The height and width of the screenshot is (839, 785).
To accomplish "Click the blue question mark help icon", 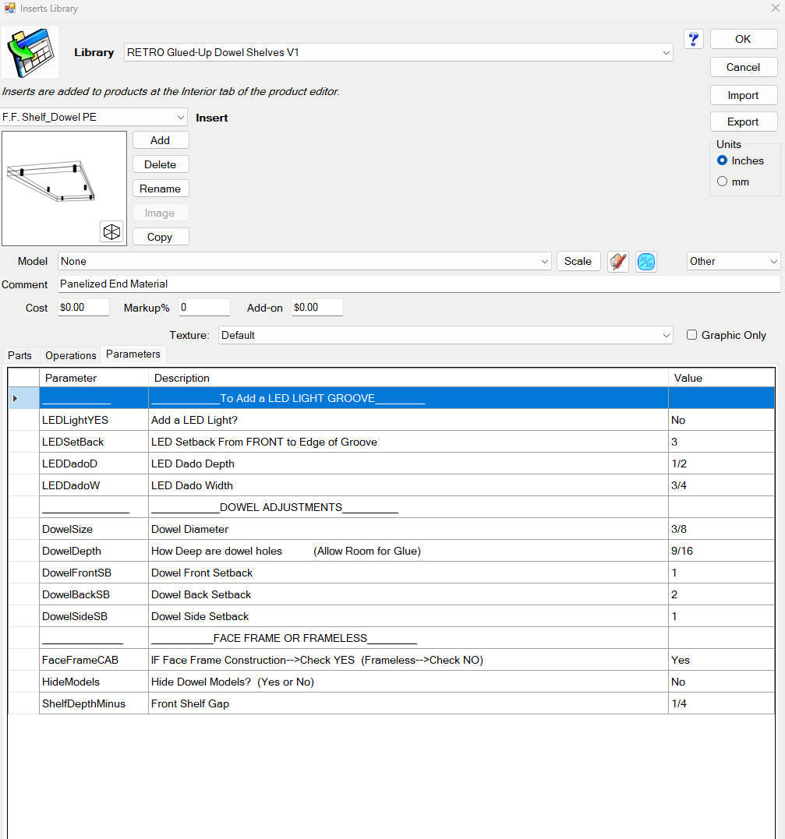I will click(x=694, y=39).
